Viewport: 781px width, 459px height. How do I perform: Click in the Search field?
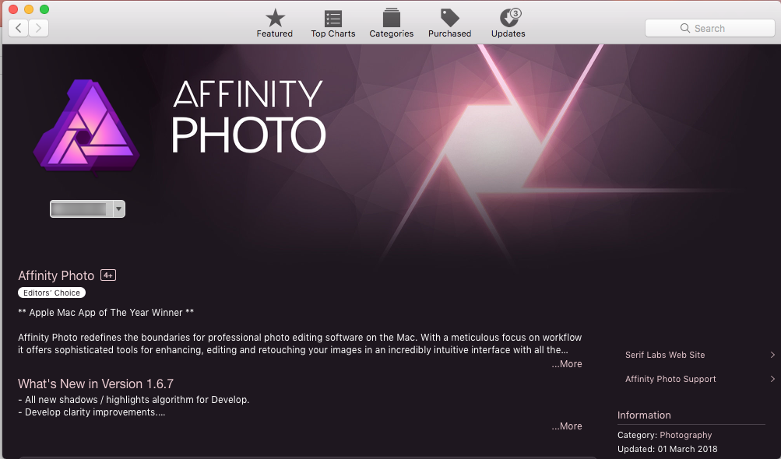709,28
